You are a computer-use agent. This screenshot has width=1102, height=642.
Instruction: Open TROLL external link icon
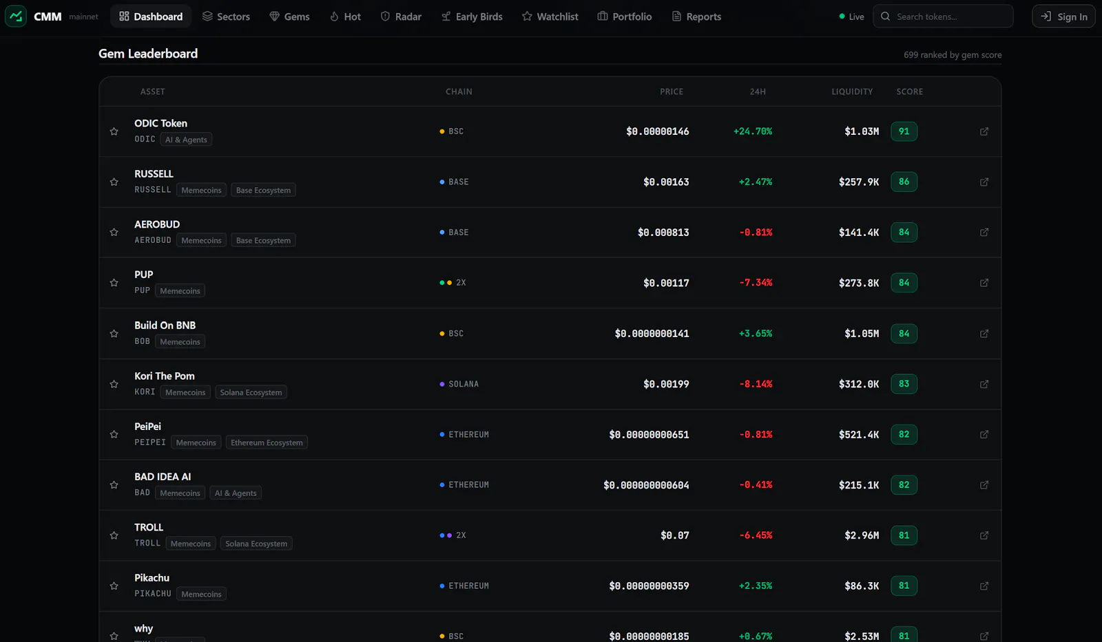tap(984, 535)
